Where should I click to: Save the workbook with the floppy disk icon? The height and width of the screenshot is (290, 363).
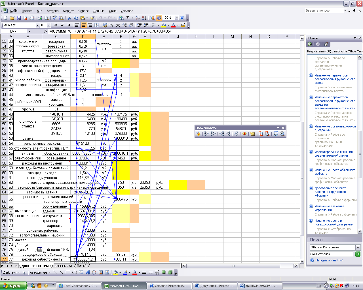19,18
